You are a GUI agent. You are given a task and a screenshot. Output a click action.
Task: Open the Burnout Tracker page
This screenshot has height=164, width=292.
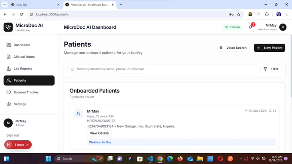coord(29,92)
